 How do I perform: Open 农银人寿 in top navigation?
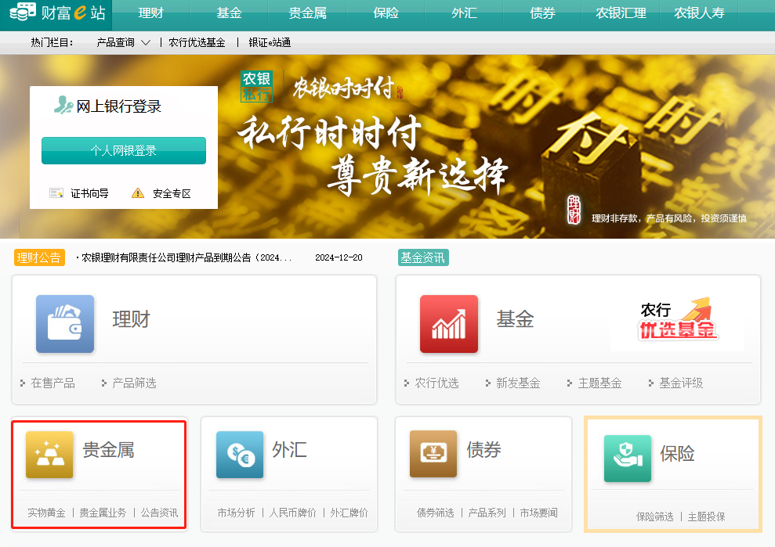[699, 13]
